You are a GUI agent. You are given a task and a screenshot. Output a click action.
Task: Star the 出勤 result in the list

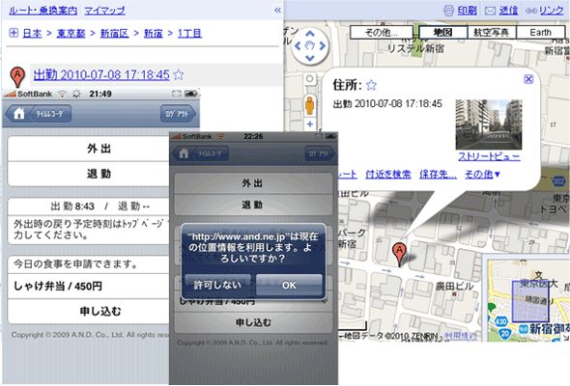pos(179,75)
